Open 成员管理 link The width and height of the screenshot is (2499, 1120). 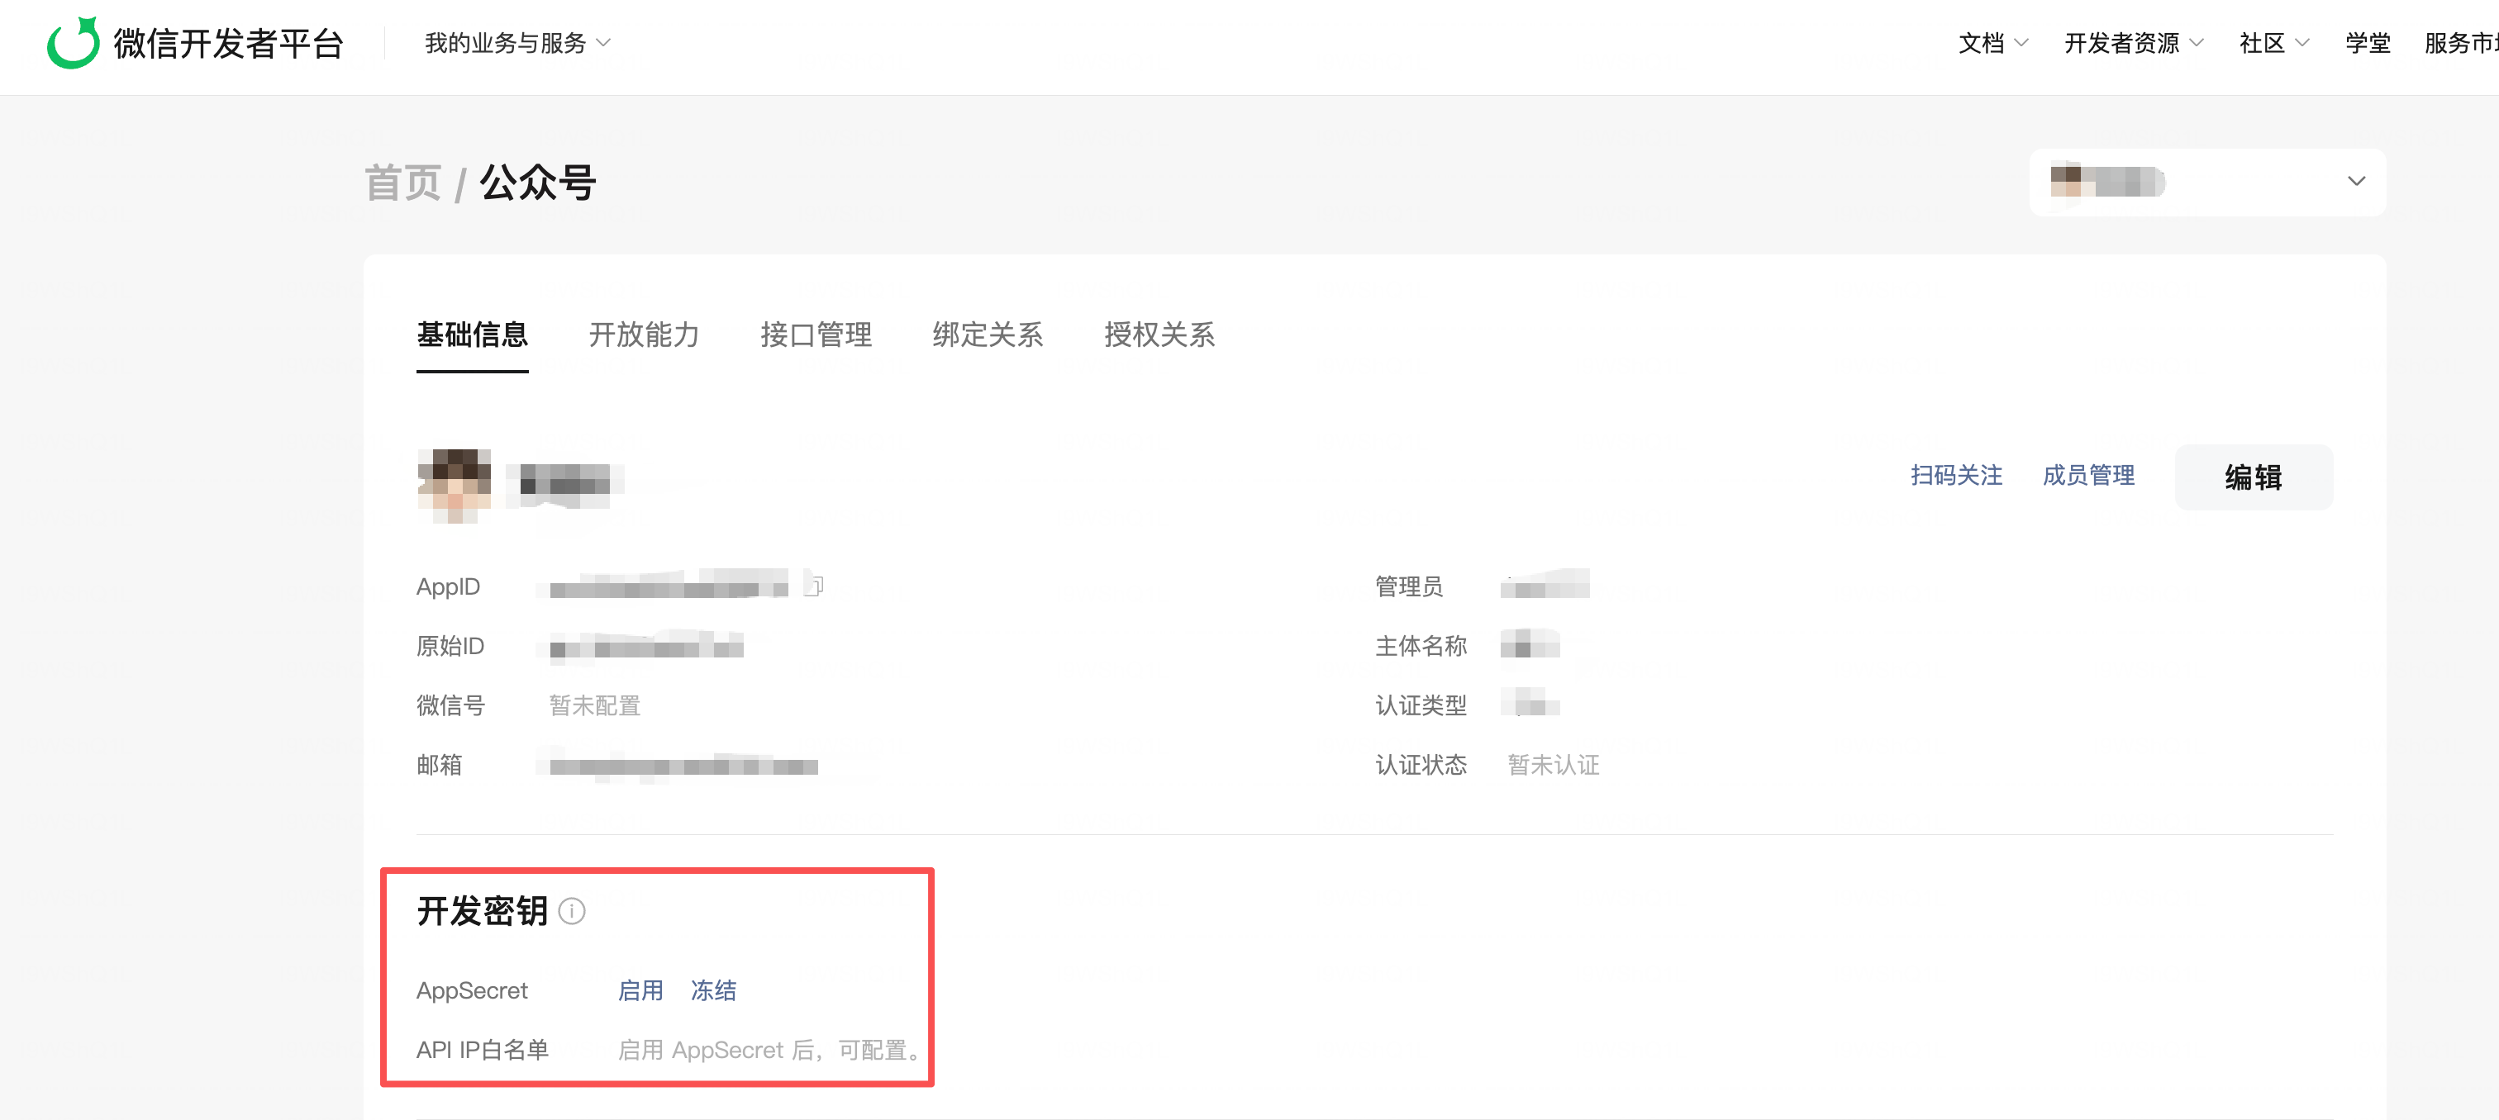[x=2087, y=475]
